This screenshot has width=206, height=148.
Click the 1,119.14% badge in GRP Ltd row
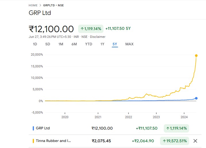point(176,128)
